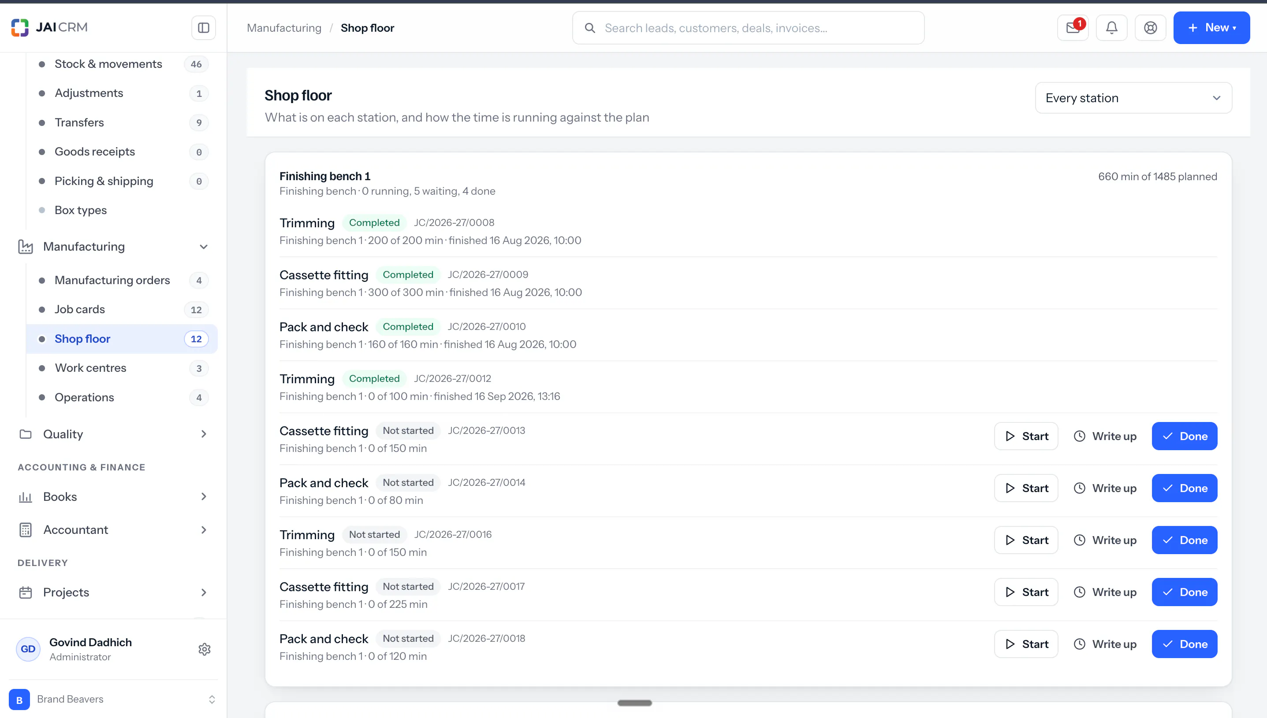The image size is (1267, 718).
Task: Open Transfers in sidebar
Action: (122, 122)
